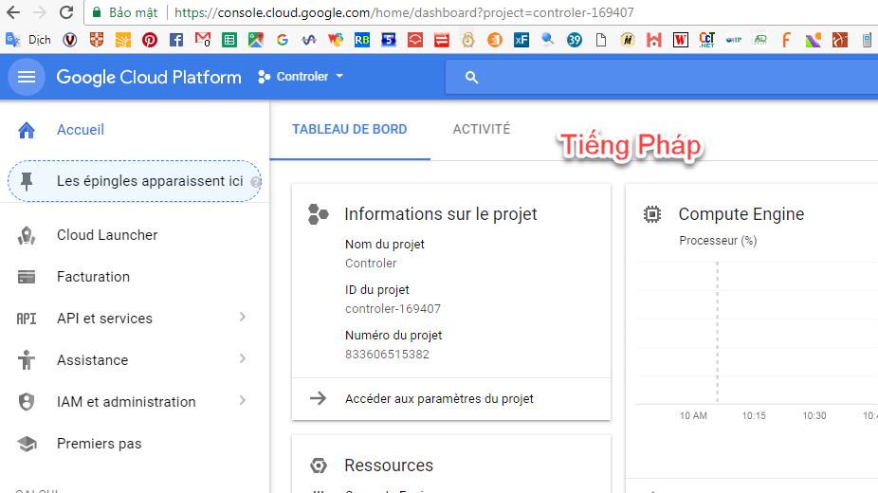Open the Google Translate Dịch bookmark
878x493 pixels.
tap(28, 40)
